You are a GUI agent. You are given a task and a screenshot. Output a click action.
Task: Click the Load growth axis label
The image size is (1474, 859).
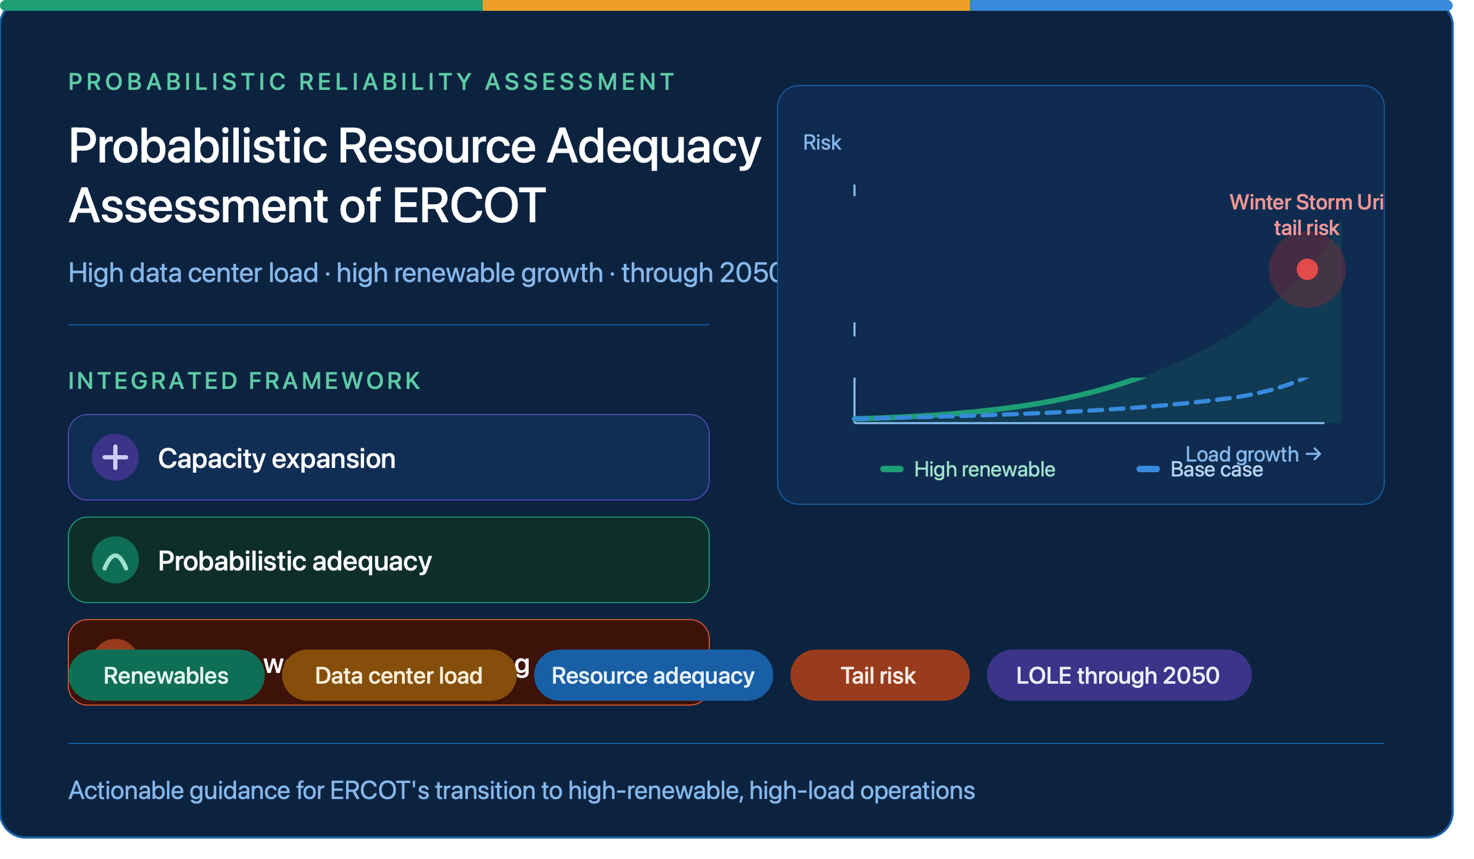coord(1253,454)
